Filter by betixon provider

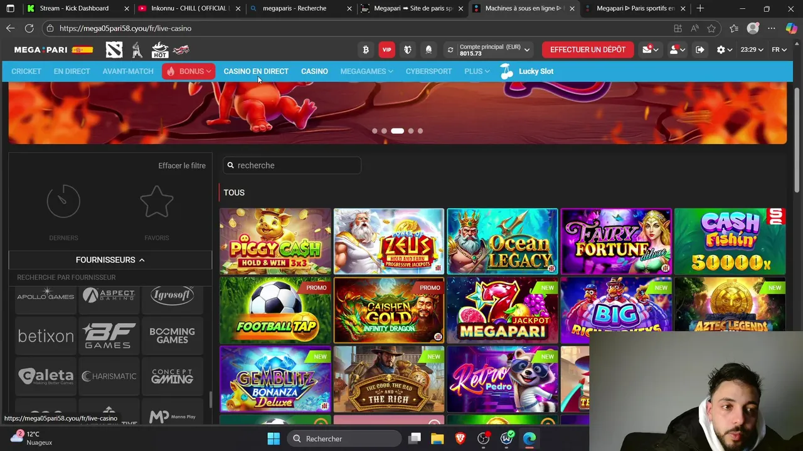point(46,336)
